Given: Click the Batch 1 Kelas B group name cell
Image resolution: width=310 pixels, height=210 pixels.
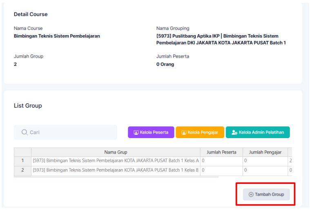Looking at the screenshot, I should coord(116,170).
